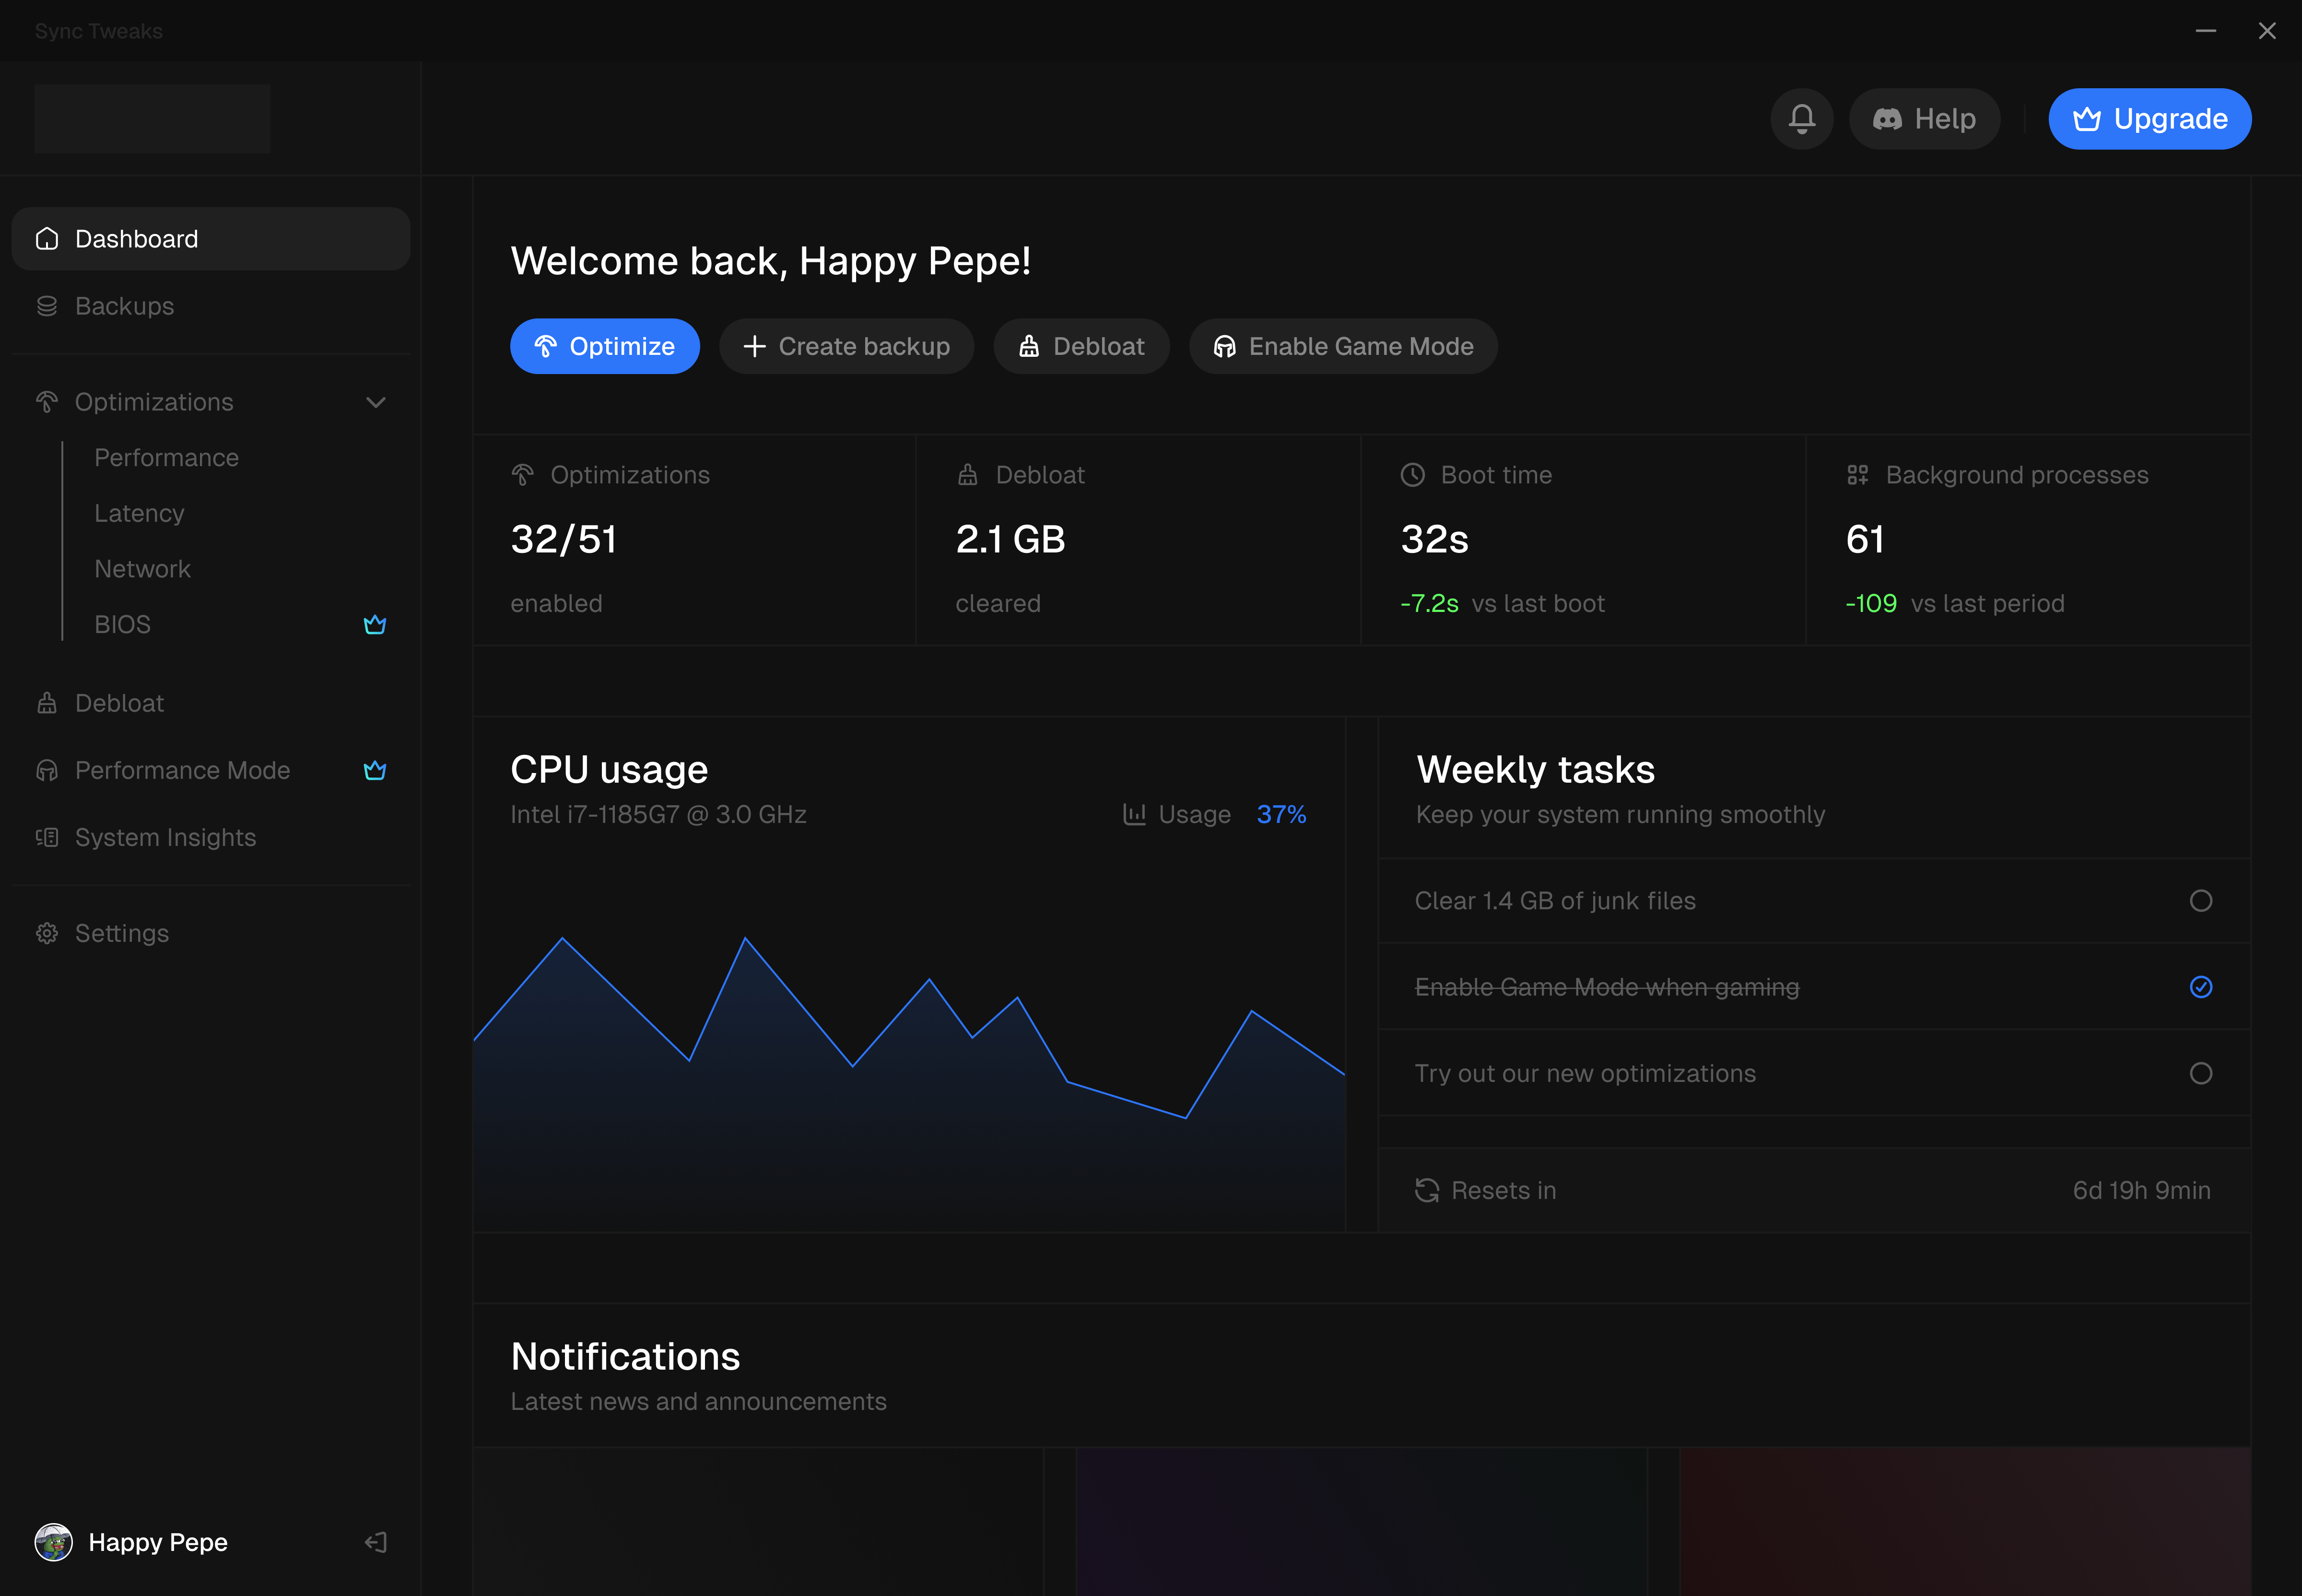Click the notification bell icon
This screenshot has width=2302, height=1596.
coord(1801,119)
